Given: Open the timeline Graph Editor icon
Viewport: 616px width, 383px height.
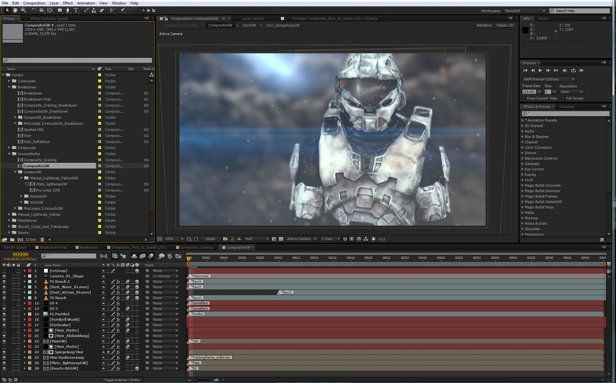Looking at the screenshot, I should click(x=178, y=256).
